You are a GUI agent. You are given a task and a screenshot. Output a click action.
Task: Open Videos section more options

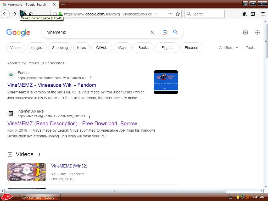40,154
